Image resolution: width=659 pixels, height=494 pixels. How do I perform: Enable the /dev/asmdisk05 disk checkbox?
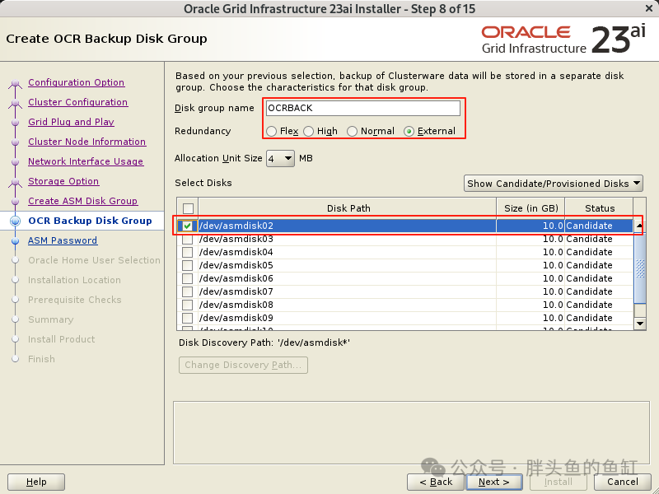(x=188, y=265)
